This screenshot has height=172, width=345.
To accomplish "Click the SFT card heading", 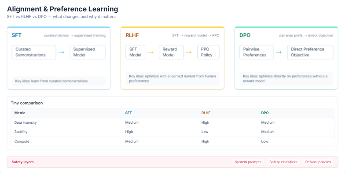I will [17, 35].
